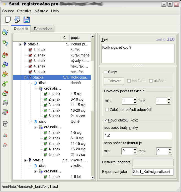Select the Dotazník tab
The height and width of the screenshot is (192, 181).
(21, 29)
